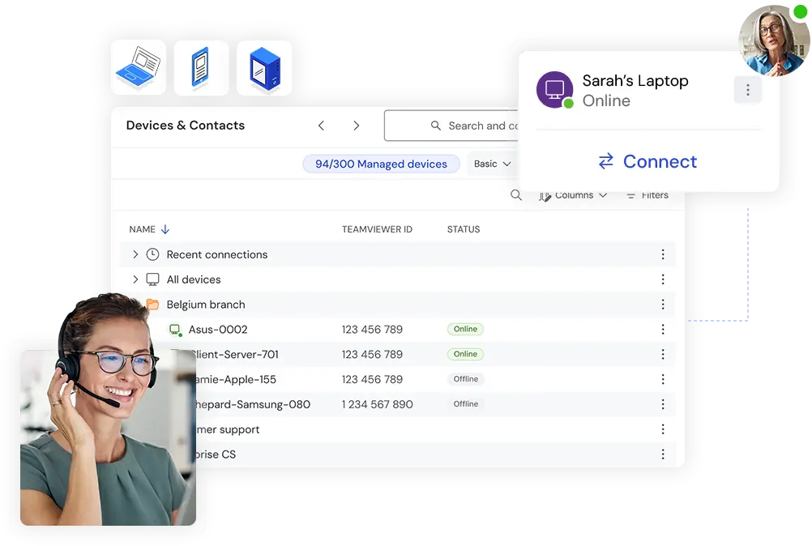Open more options for Shepard-Samsung-080
The image size is (812, 546).
[662, 404]
